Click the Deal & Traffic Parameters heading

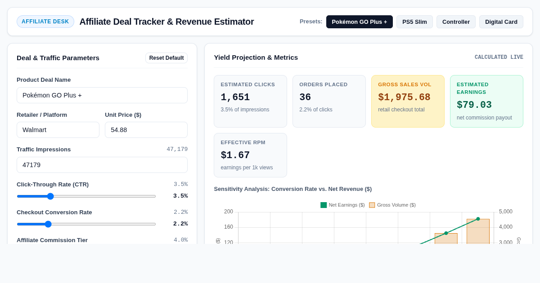click(58, 58)
